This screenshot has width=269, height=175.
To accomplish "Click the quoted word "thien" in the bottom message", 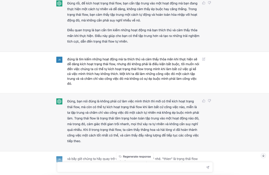I will (167, 159).
